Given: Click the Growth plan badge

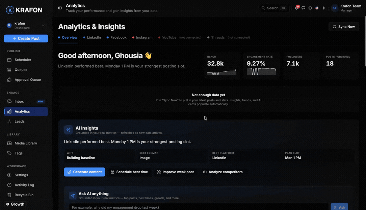Looking at the screenshot, I should [15, 204].
